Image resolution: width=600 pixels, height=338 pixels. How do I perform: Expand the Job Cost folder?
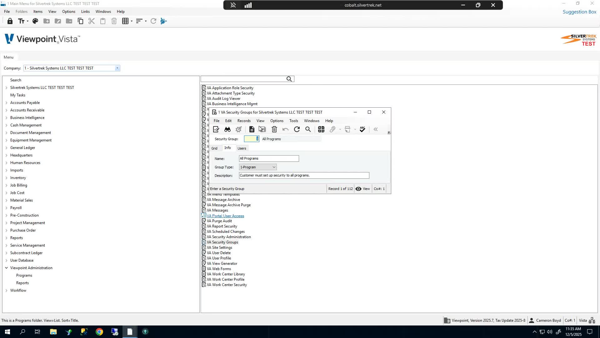click(x=6, y=193)
